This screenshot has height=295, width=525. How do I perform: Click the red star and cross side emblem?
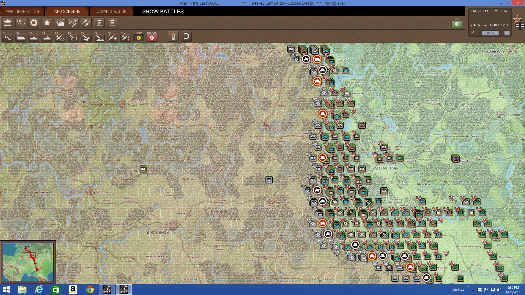coord(518,22)
